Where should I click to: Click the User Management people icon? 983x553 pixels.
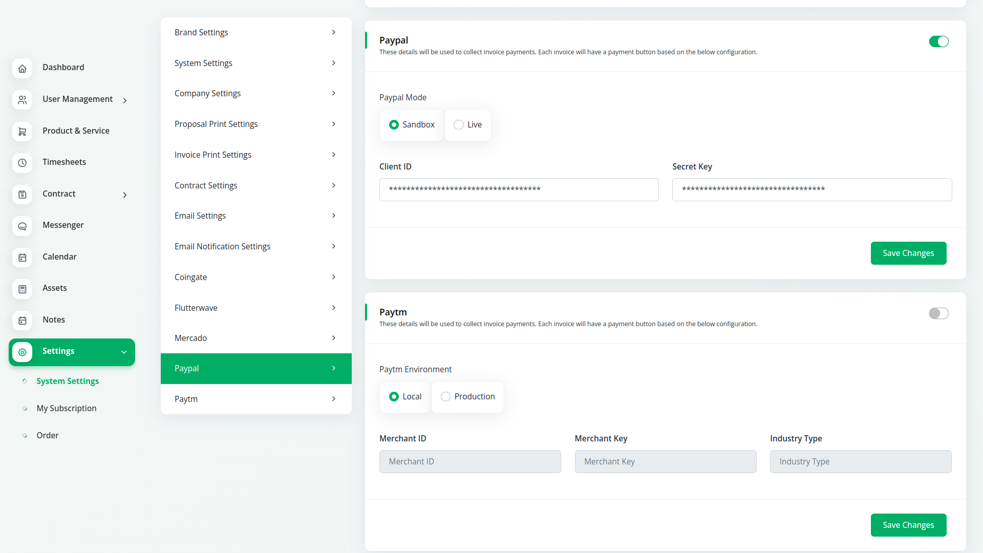coord(22,100)
